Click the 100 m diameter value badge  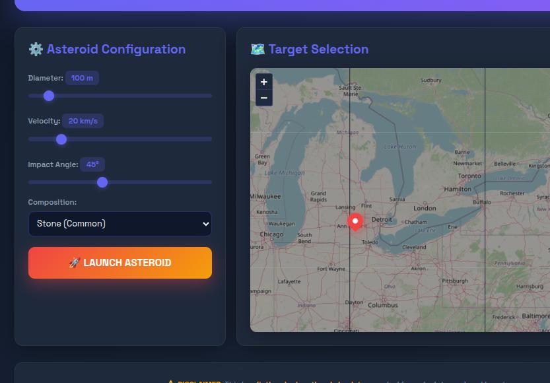[x=82, y=78]
